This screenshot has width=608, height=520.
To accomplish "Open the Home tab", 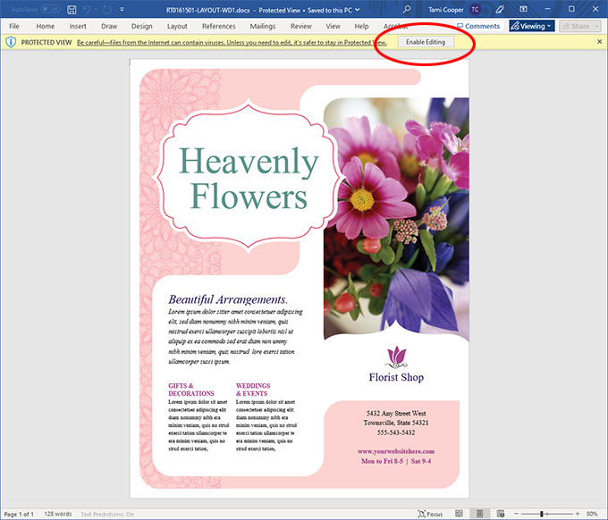I will click(45, 26).
